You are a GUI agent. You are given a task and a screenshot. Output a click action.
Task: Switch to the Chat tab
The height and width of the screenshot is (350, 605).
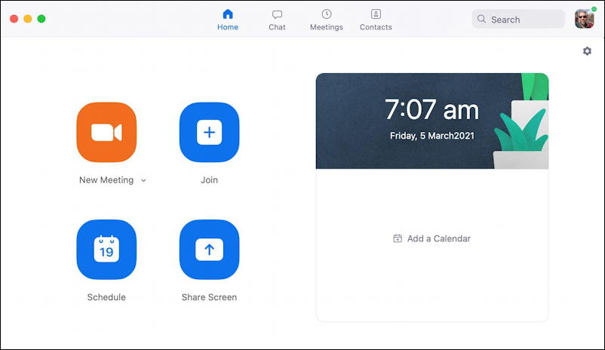click(277, 20)
